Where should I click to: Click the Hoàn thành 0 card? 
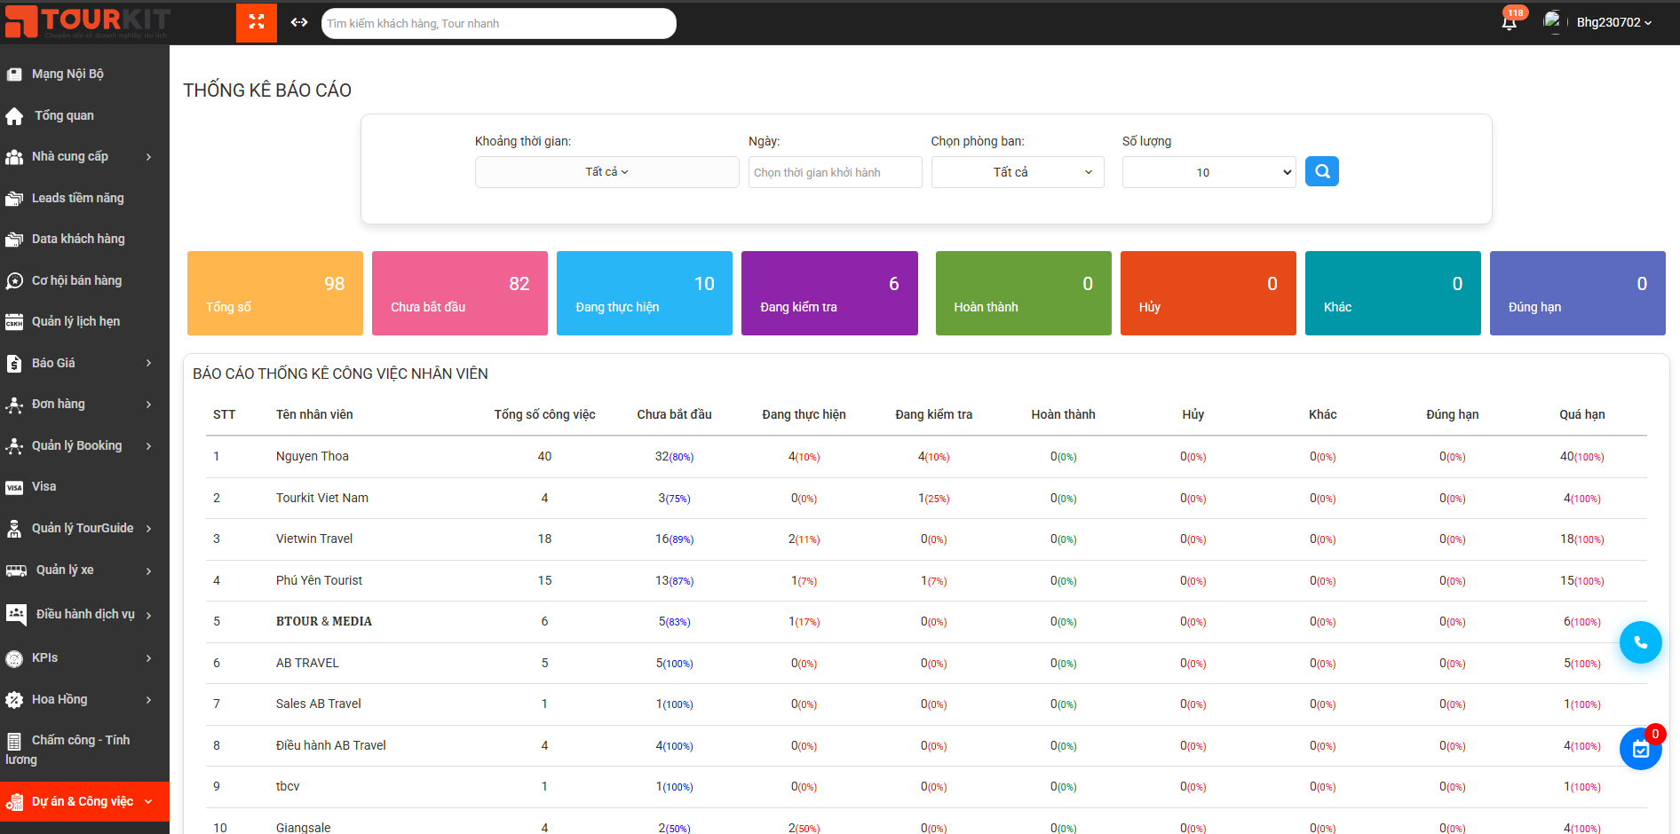(1024, 293)
